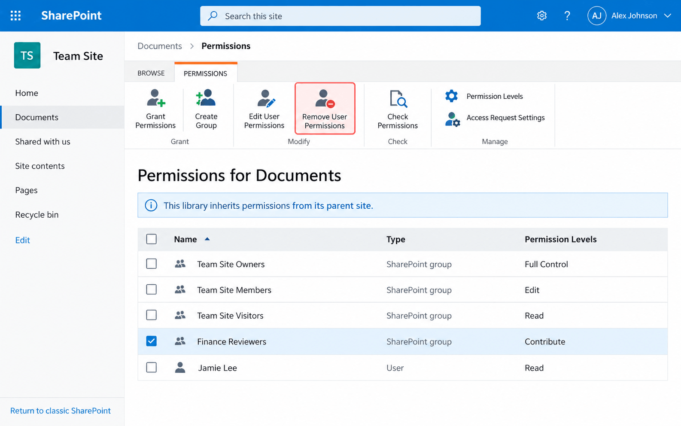Click the info icon in inheritance banner

pos(151,205)
